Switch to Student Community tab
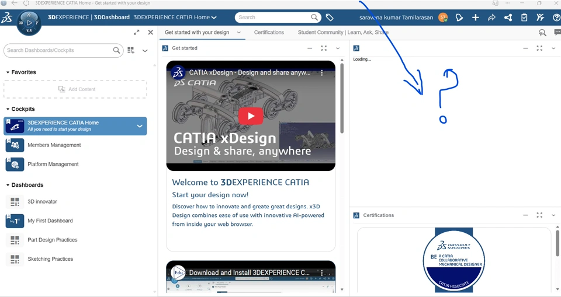Screen dimensions: 561x297 [343, 33]
